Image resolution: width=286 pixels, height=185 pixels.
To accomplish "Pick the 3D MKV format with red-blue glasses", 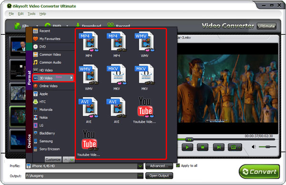I will (117, 77).
